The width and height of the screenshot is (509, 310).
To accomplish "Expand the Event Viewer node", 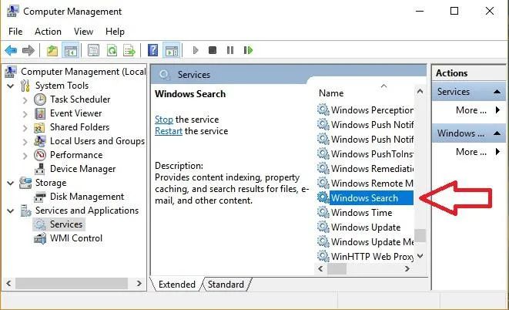I will coord(25,114).
